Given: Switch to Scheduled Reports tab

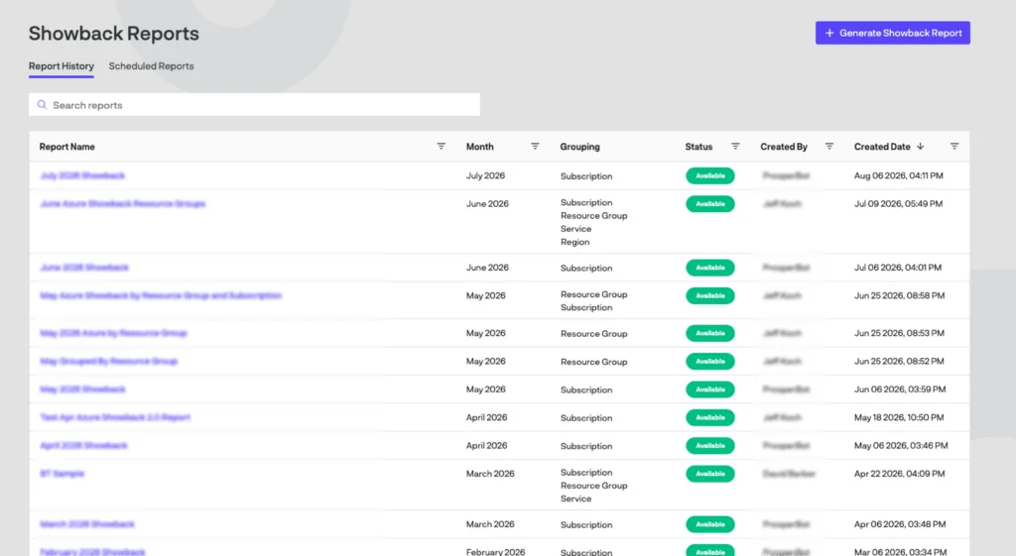Looking at the screenshot, I should (x=151, y=66).
